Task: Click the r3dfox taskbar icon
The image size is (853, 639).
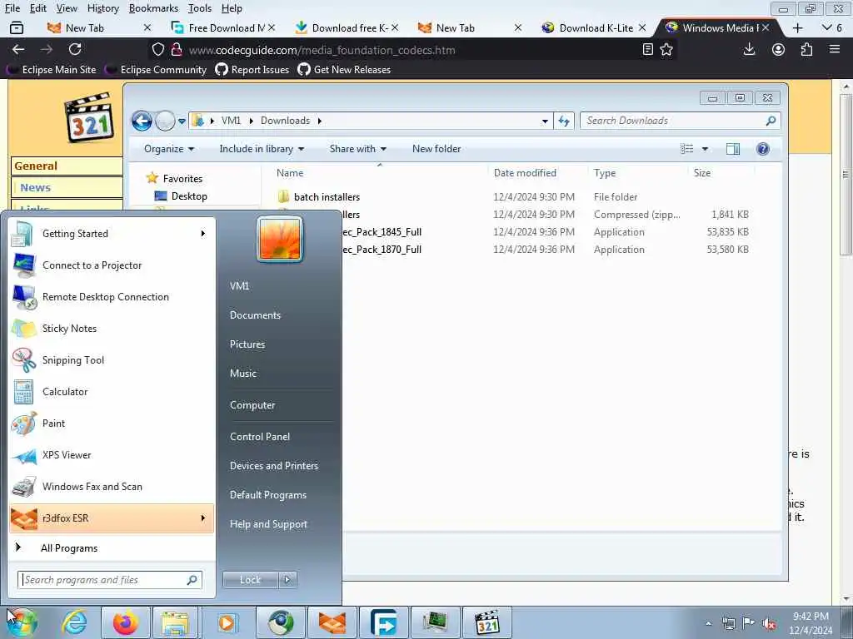Action: pyautogui.click(x=332, y=622)
